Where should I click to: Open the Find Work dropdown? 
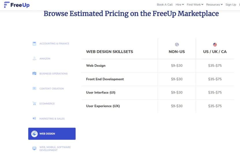(x=195, y=5)
